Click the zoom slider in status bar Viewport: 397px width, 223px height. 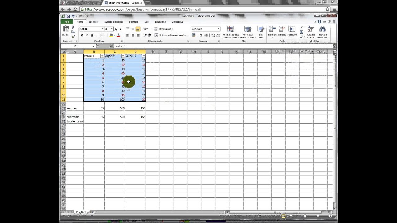tap(318, 216)
